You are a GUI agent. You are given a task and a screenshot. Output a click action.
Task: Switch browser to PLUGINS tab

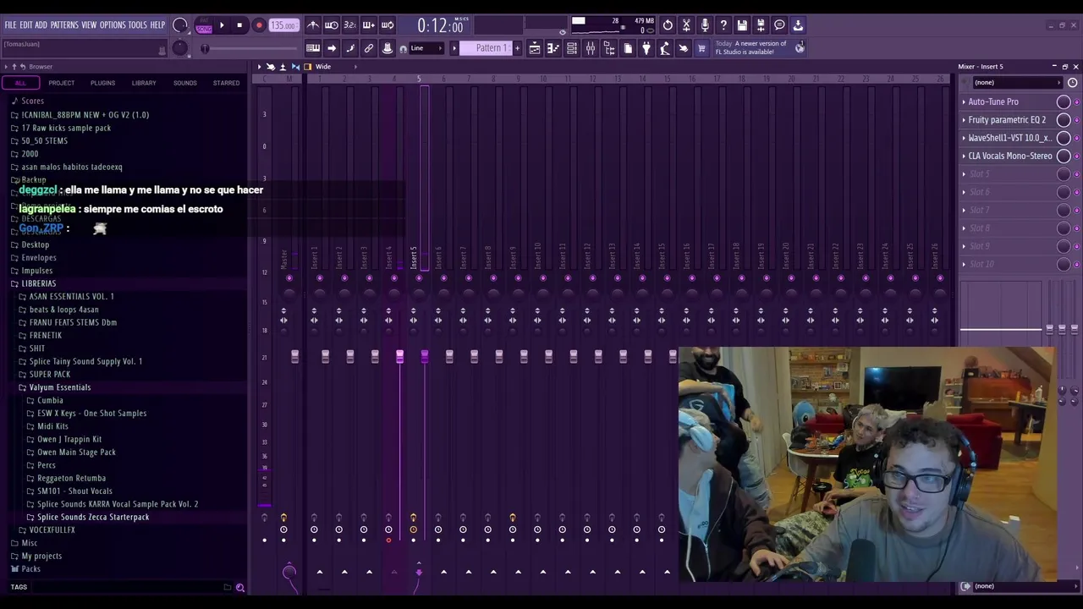click(103, 83)
